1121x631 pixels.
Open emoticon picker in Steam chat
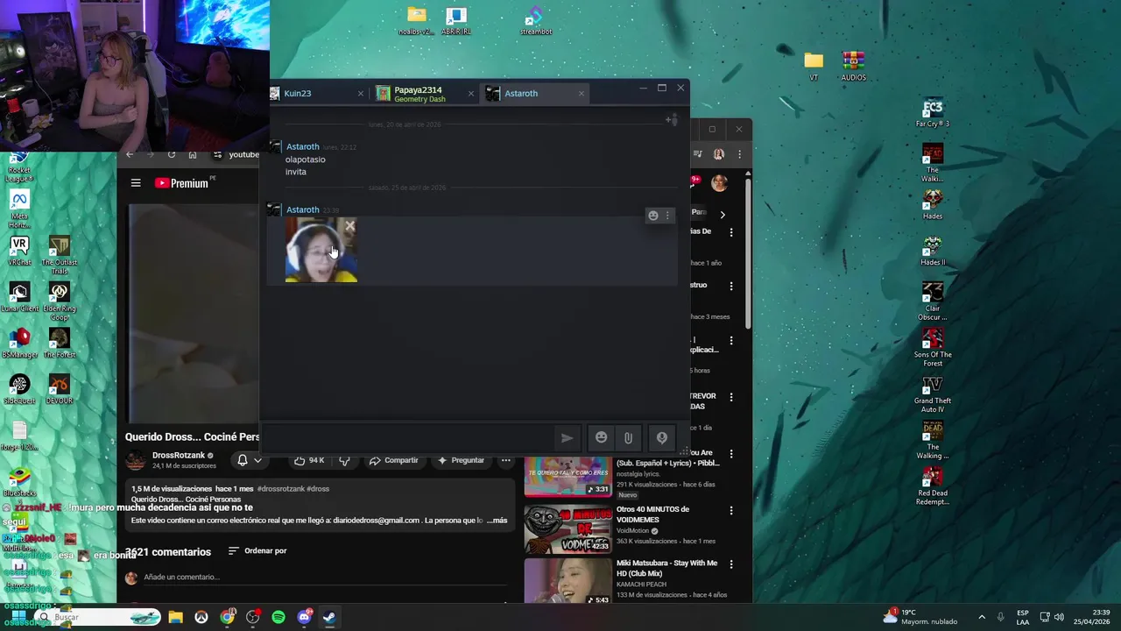tap(601, 438)
